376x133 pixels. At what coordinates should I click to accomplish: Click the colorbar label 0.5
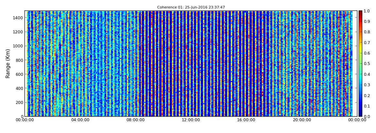(367, 64)
